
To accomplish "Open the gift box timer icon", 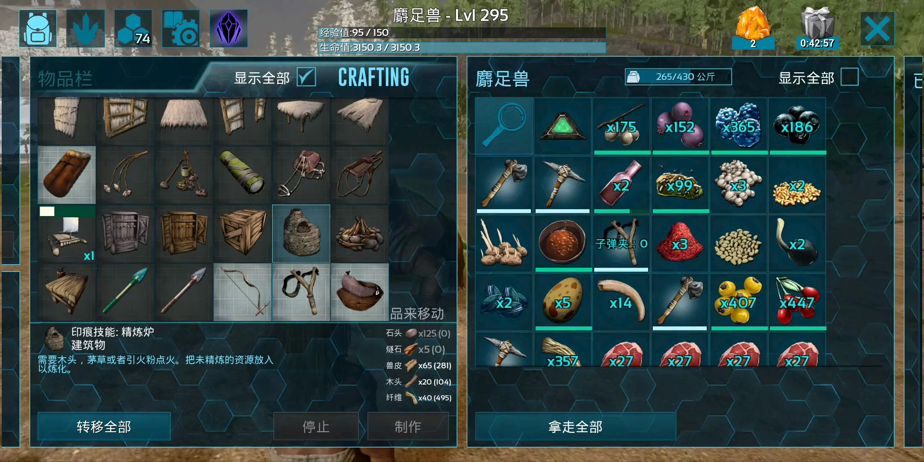I will [x=817, y=27].
